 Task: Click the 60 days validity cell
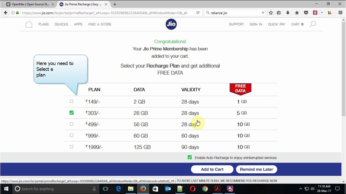[190, 136]
